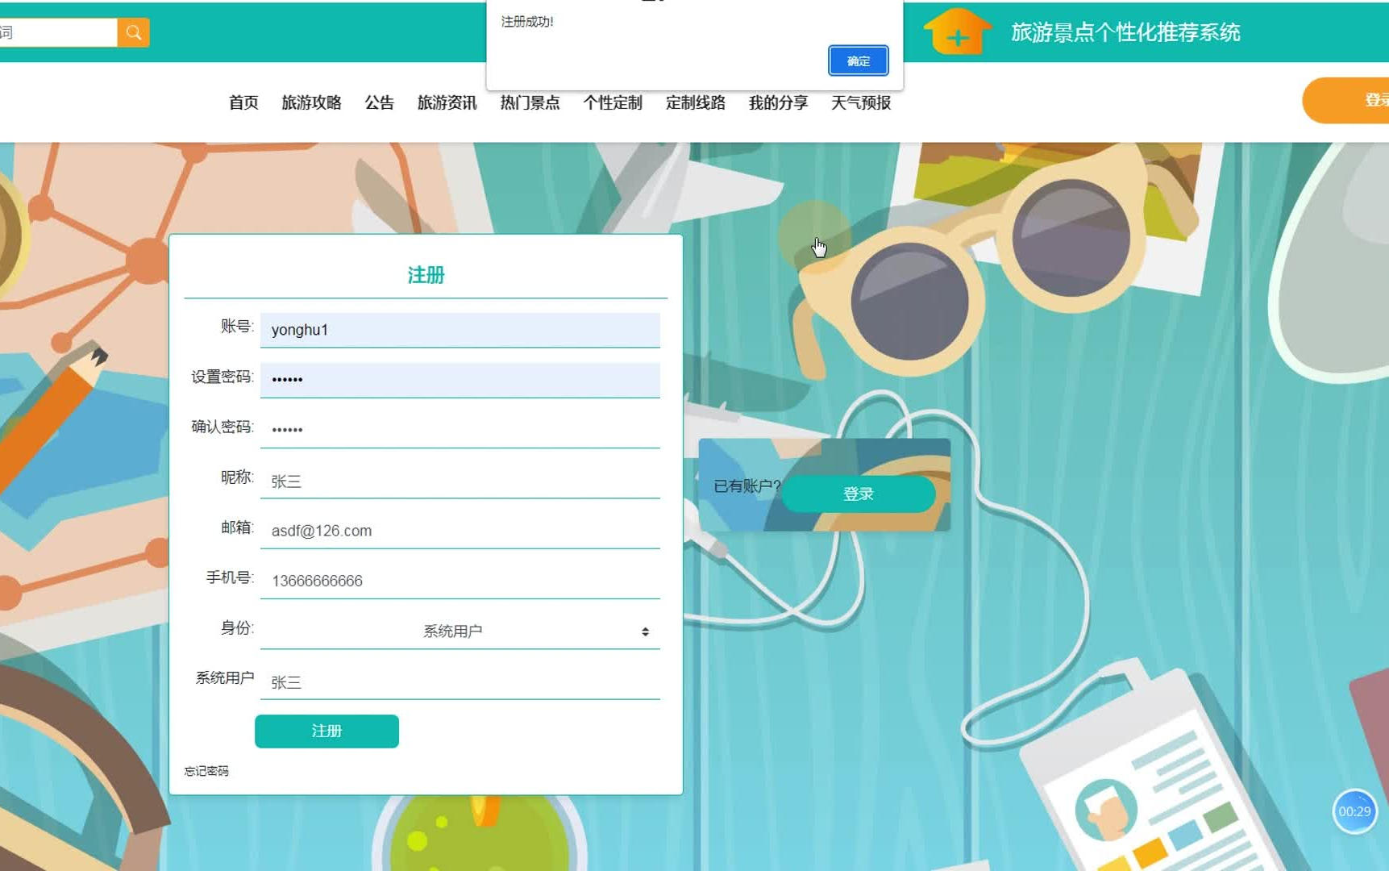Open the 天气预报 menu item
Viewport: 1389px width, 871px height.
(861, 102)
